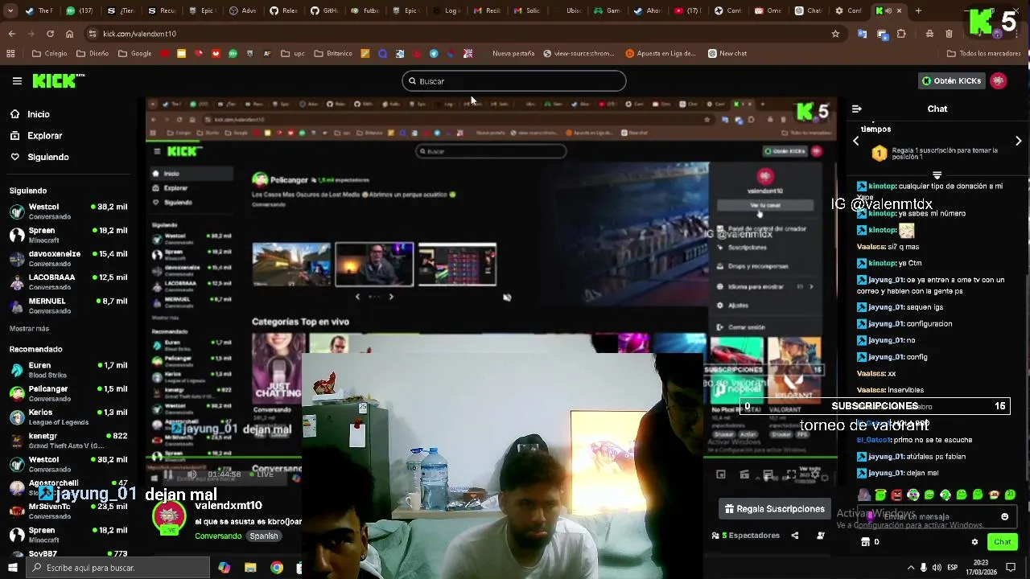The height and width of the screenshot is (579, 1030).
Task: Open MERNUEL channel in sidebar
Action: (x=68, y=305)
